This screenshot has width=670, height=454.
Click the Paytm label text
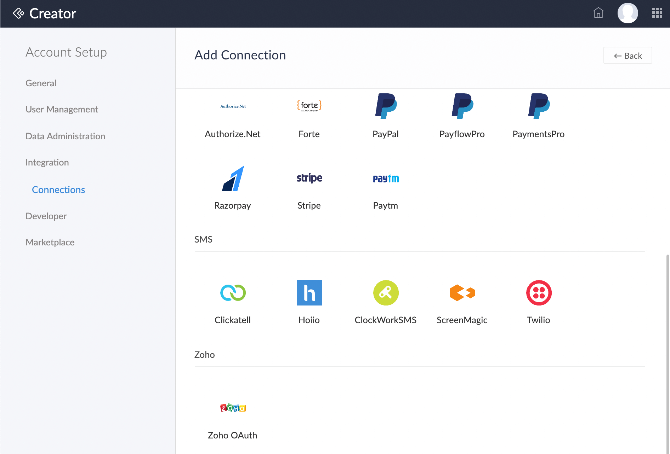pyautogui.click(x=386, y=206)
